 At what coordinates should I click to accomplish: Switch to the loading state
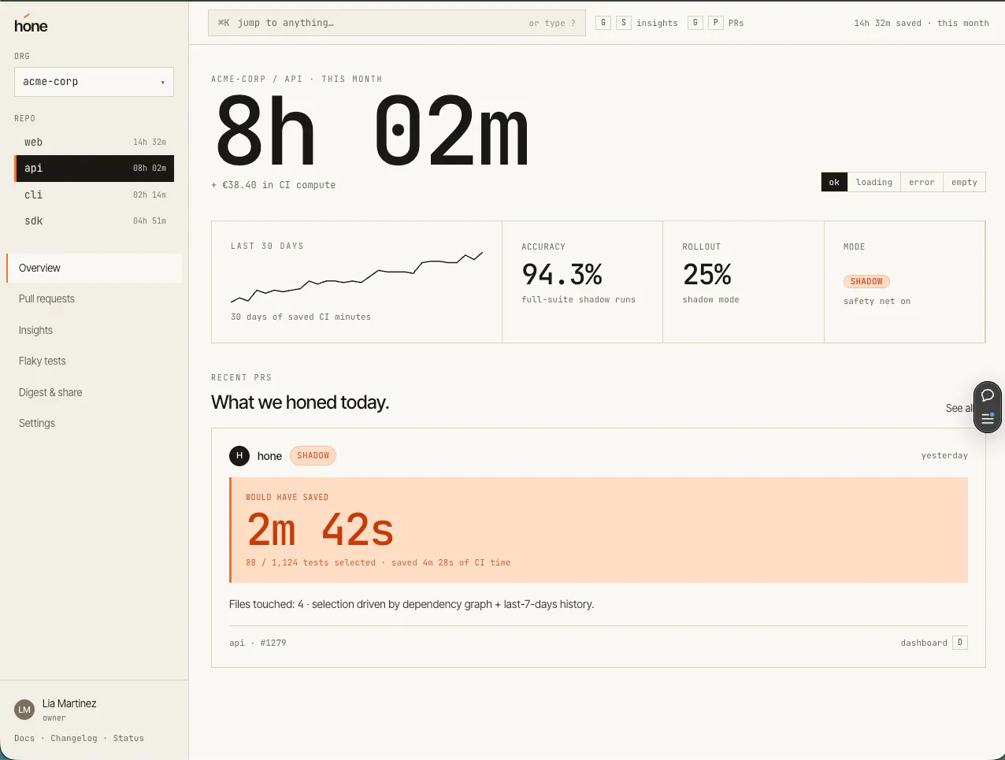pos(874,182)
